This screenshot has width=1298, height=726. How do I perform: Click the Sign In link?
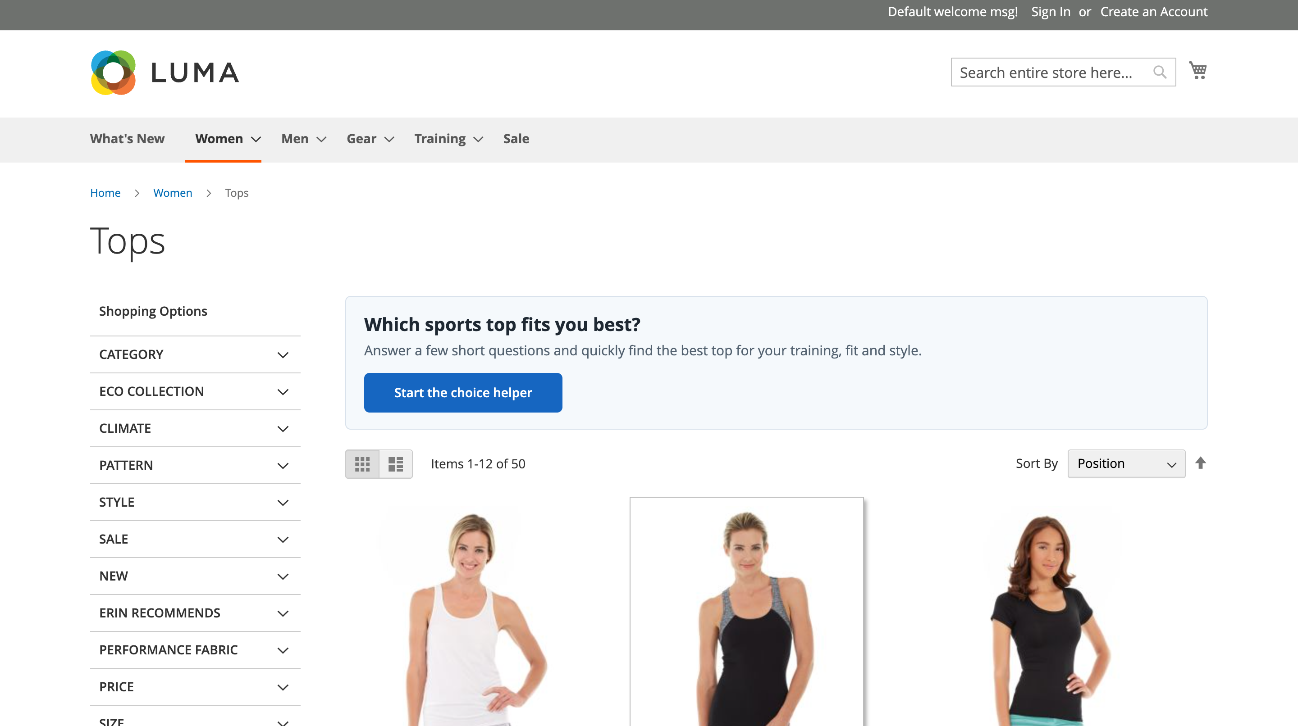pyautogui.click(x=1051, y=12)
